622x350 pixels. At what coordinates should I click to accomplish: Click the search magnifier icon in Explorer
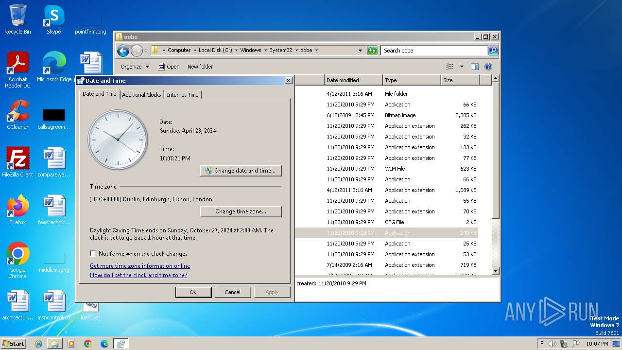(x=493, y=51)
